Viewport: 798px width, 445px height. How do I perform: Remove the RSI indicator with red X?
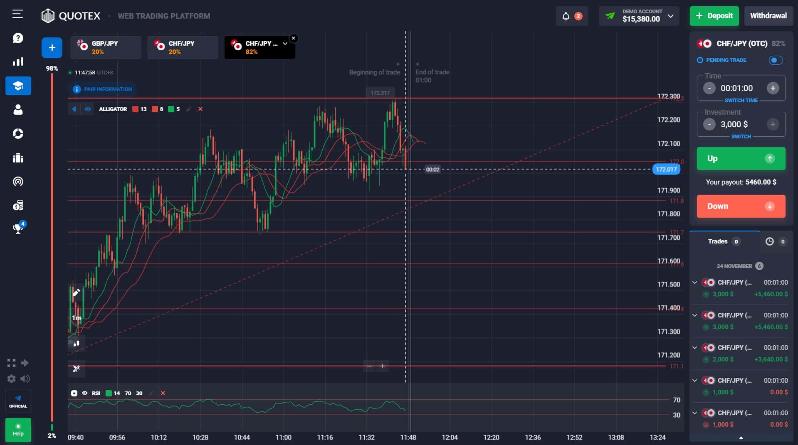(163, 393)
